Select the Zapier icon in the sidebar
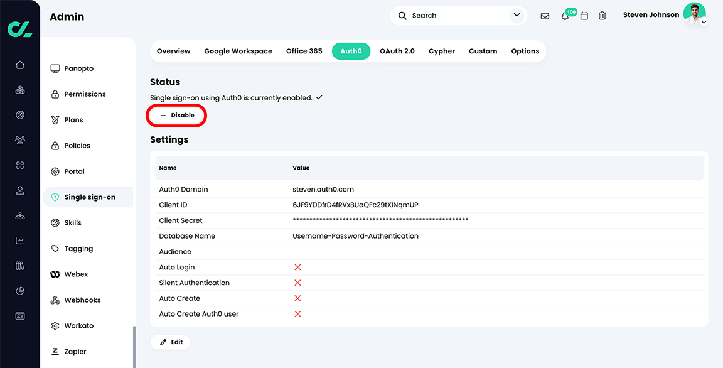This screenshot has height=368, width=723. point(55,351)
